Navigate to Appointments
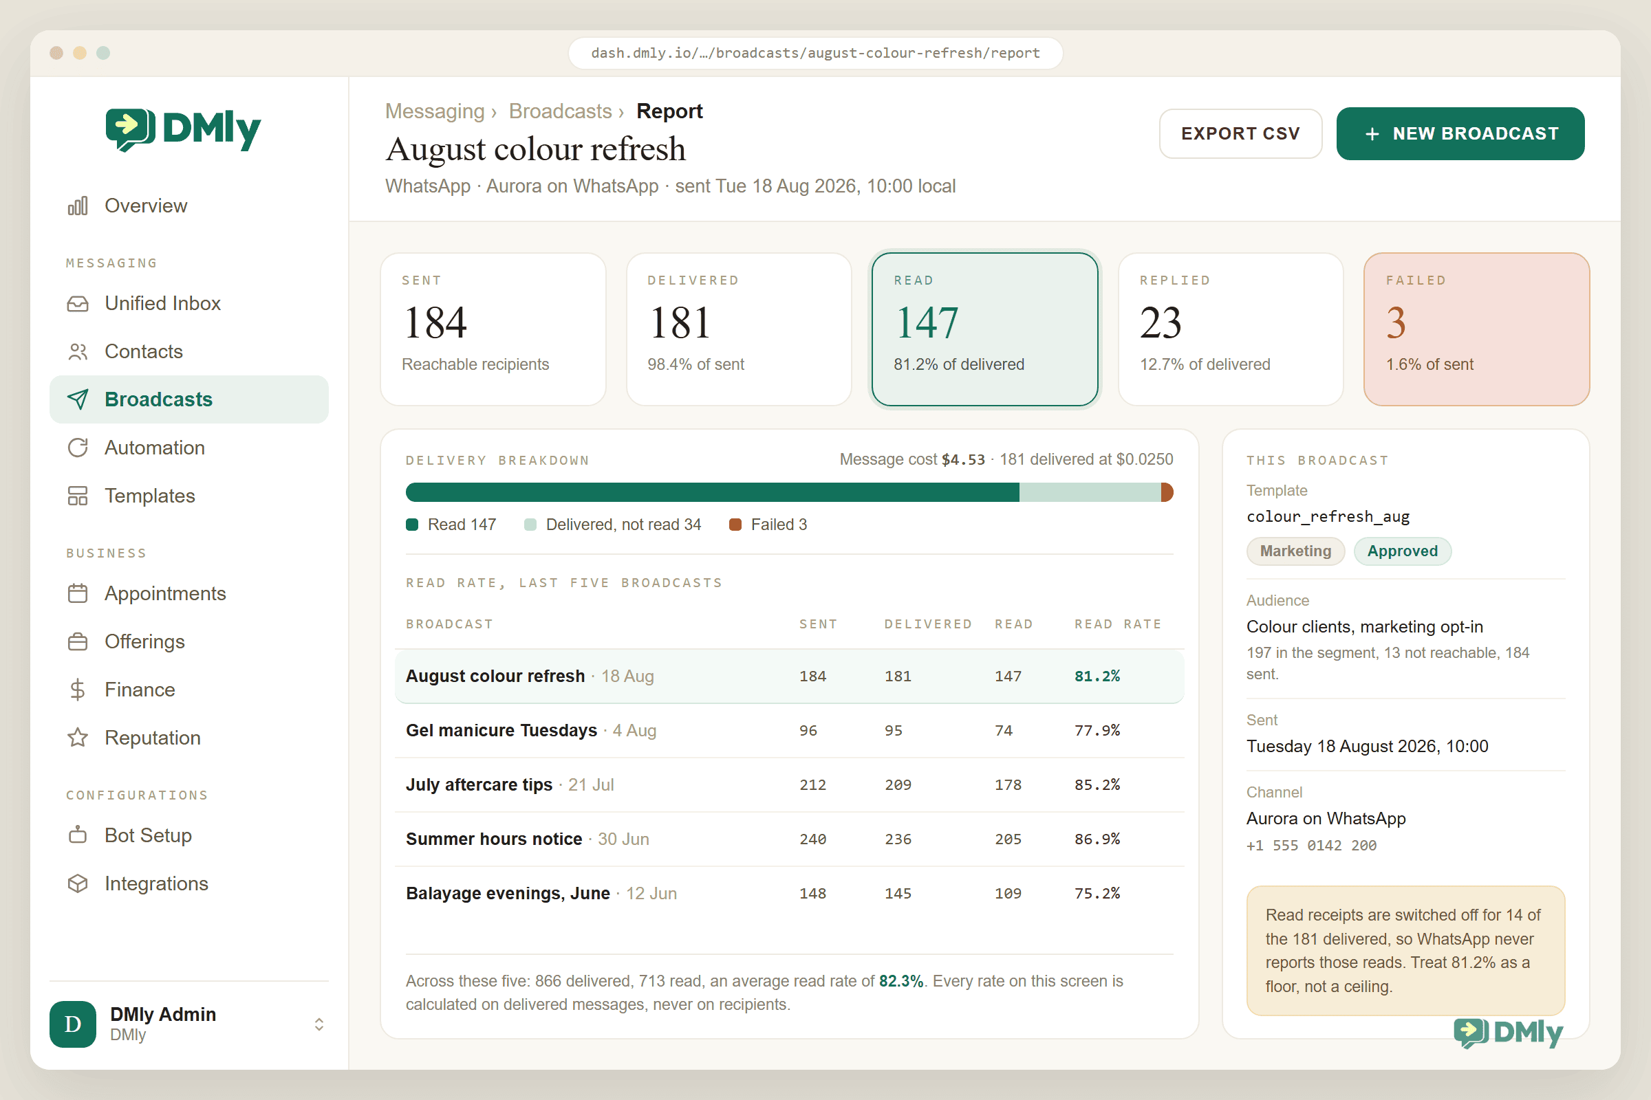Viewport: 1651px width, 1100px height. pos(188,593)
